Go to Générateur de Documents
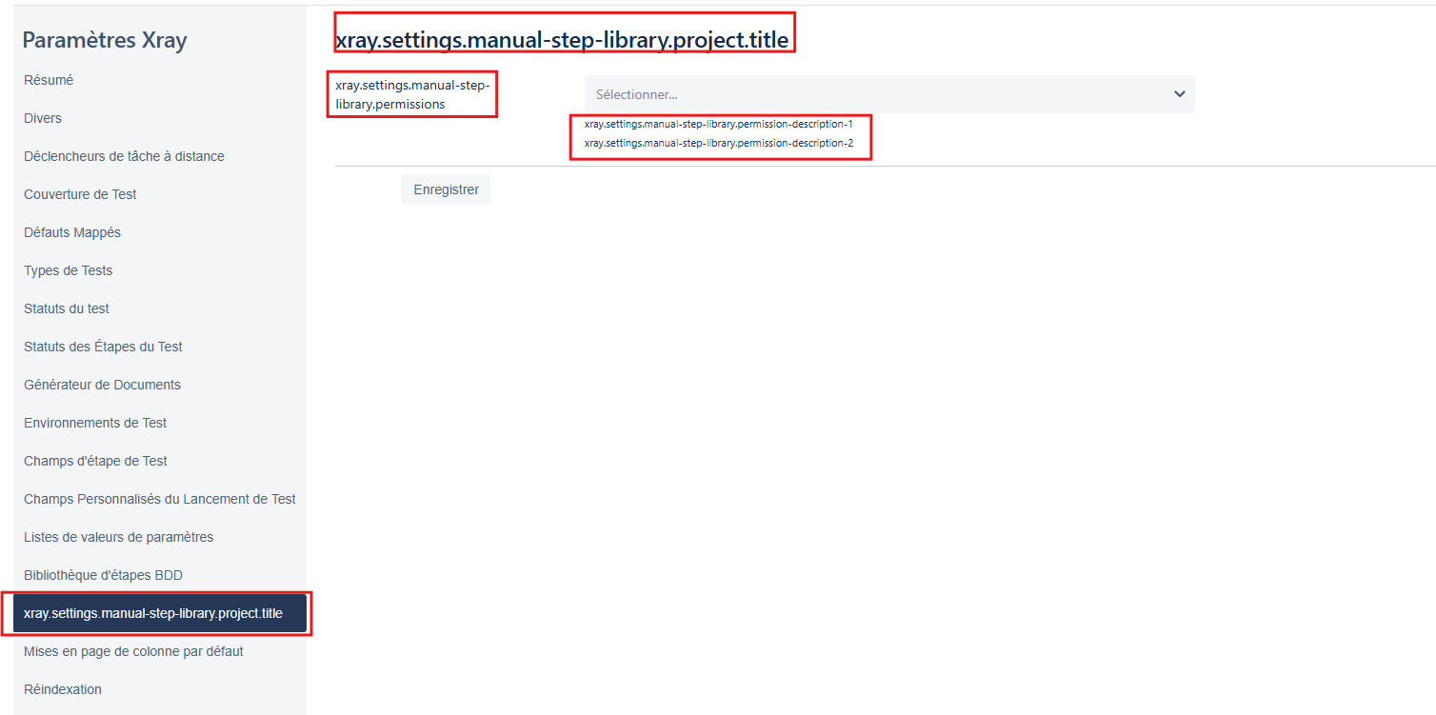Screen dimensions: 1436x715 click(102, 385)
